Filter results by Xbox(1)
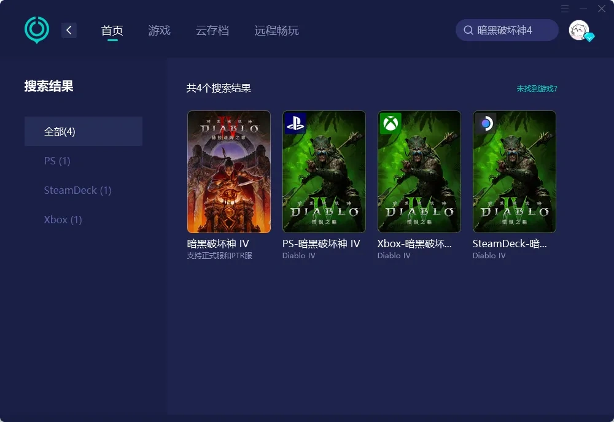Viewport: 614px width, 422px height. click(63, 220)
